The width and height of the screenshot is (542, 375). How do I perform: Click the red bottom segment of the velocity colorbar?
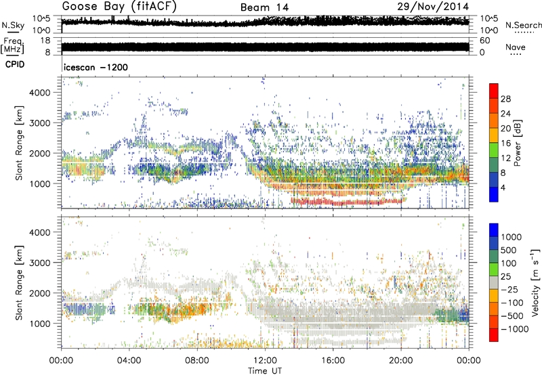(494, 334)
